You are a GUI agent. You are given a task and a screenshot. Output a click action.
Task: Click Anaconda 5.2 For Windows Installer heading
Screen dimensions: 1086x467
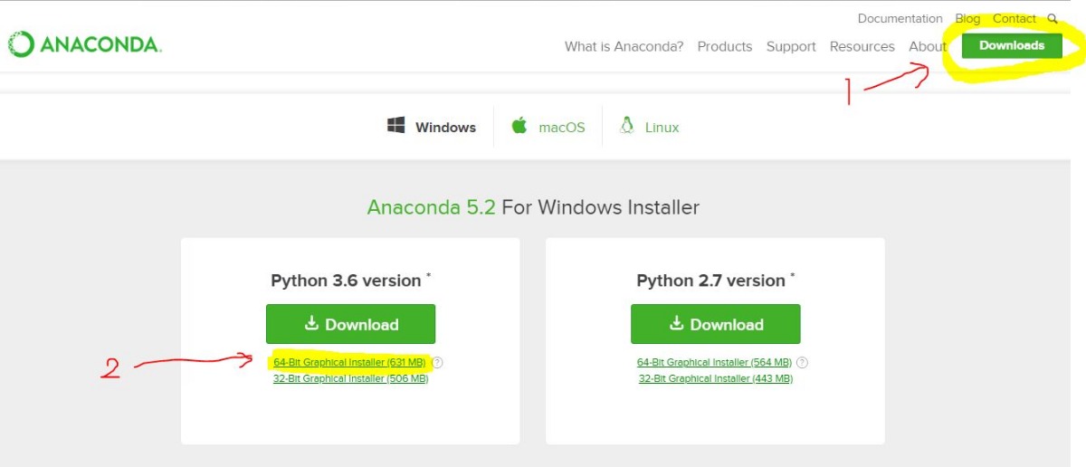pyautogui.click(x=533, y=207)
